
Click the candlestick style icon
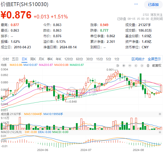[148, 65]
